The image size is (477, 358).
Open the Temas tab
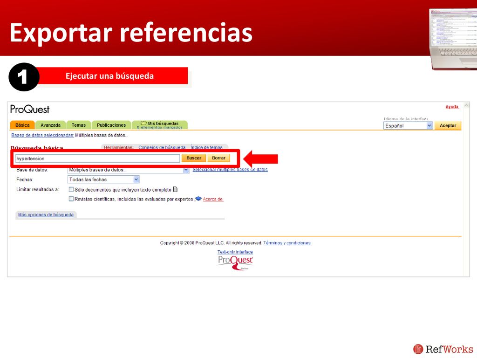78,125
